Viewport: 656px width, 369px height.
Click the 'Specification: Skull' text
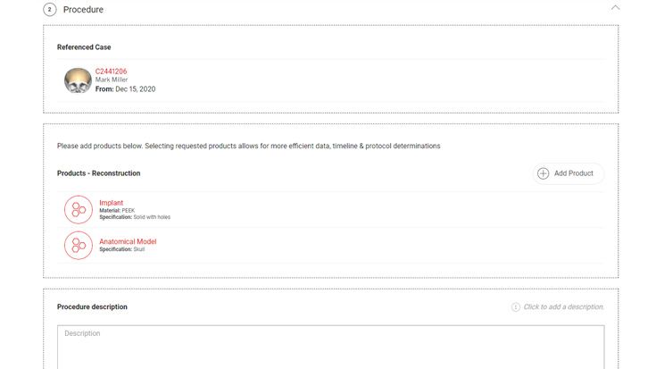pyautogui.click(x=121, y=249)
